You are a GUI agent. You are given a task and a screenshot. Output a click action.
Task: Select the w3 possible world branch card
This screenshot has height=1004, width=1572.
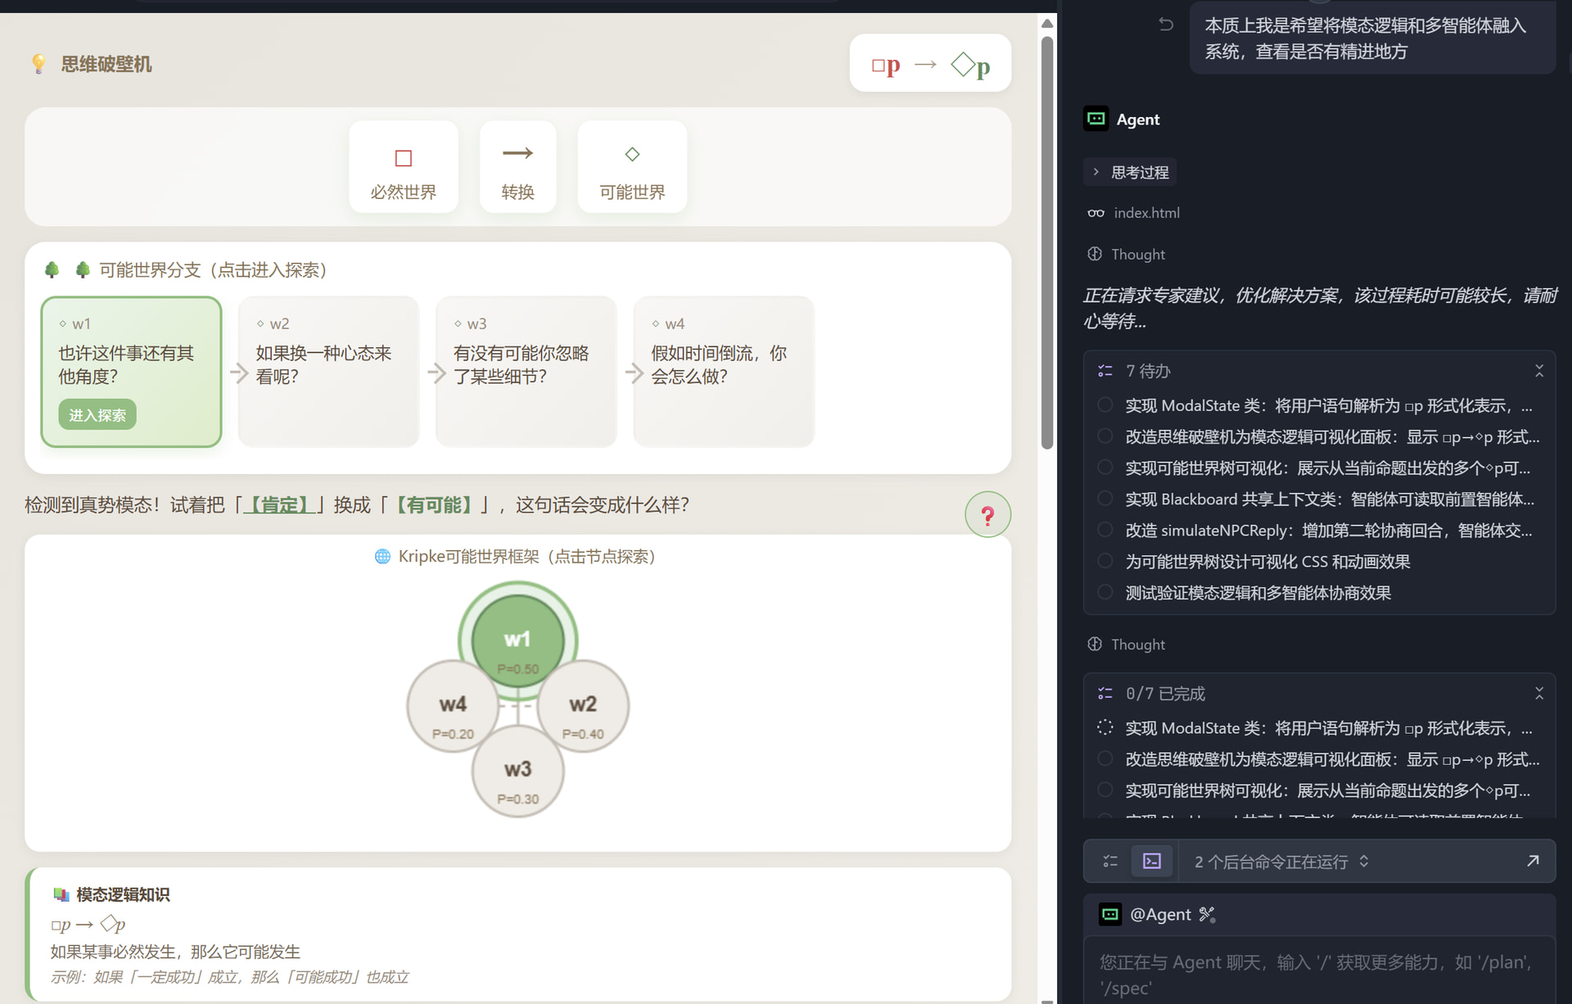[526, 371]
